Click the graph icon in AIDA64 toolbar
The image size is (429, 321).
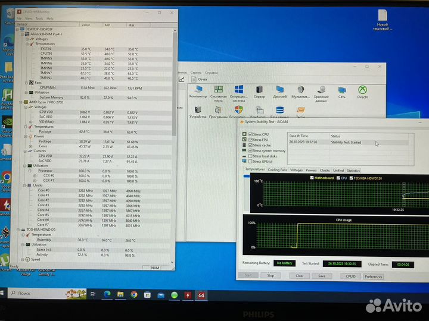tap(181, 80)
